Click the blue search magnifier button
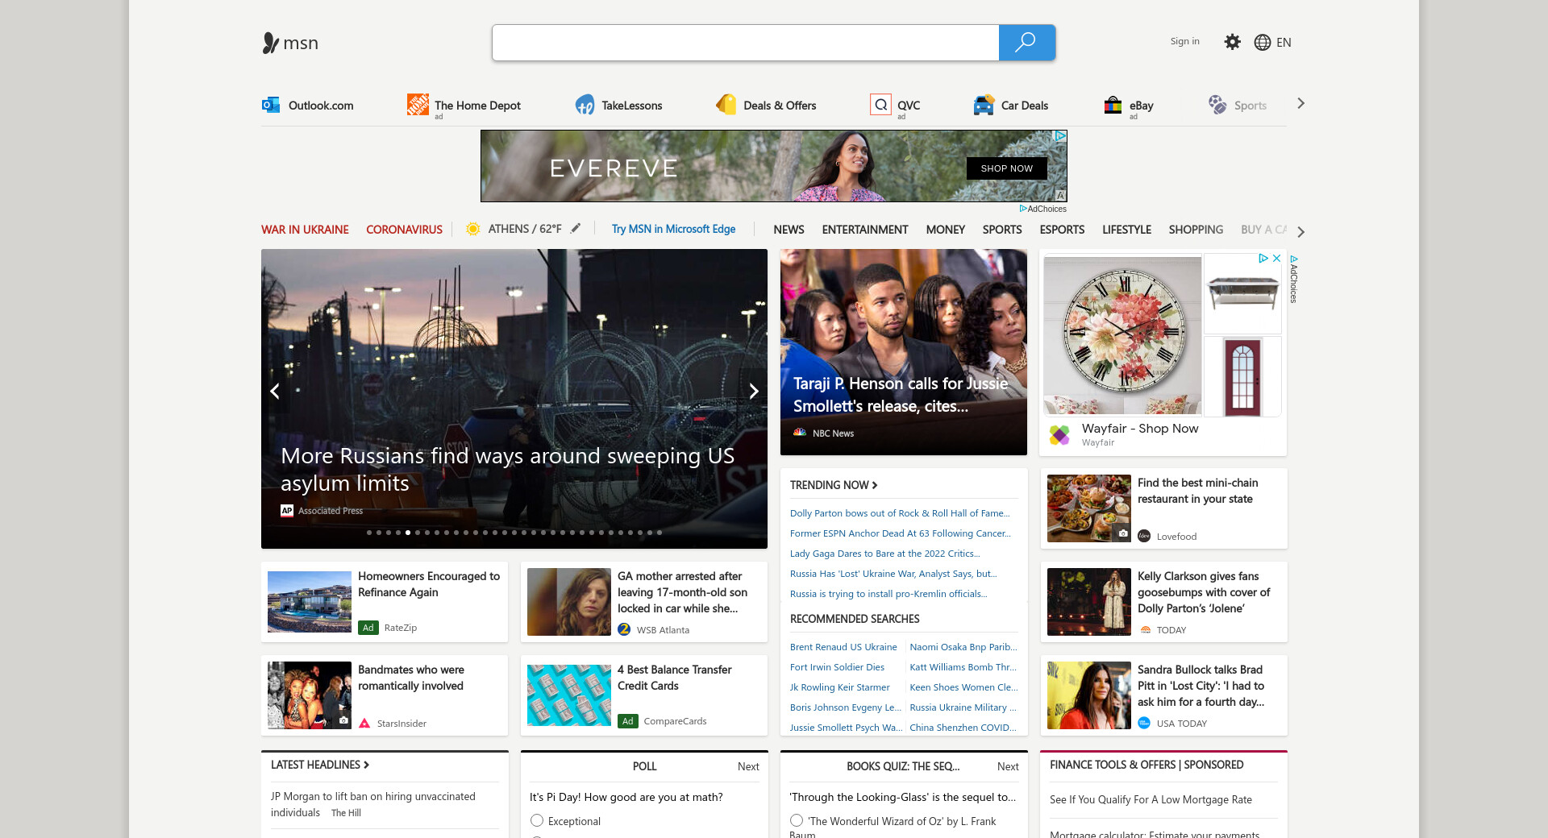Viewport: 1548px width, 838px height. click(x=1026, y=43)
